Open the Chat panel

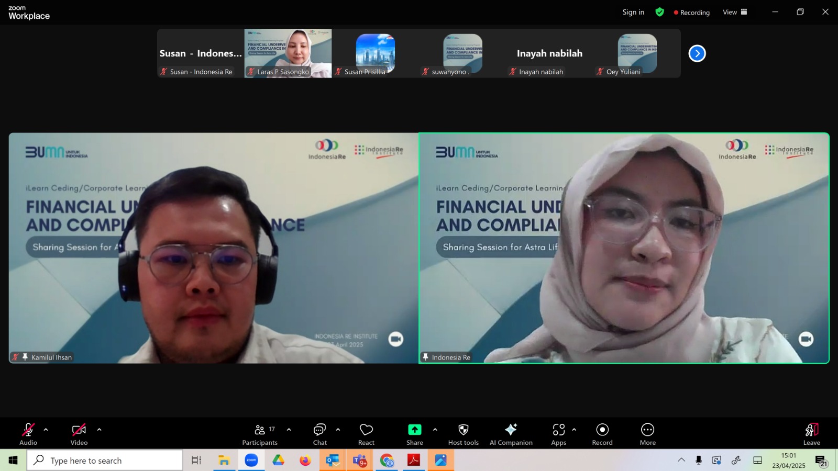click(319, 434)
